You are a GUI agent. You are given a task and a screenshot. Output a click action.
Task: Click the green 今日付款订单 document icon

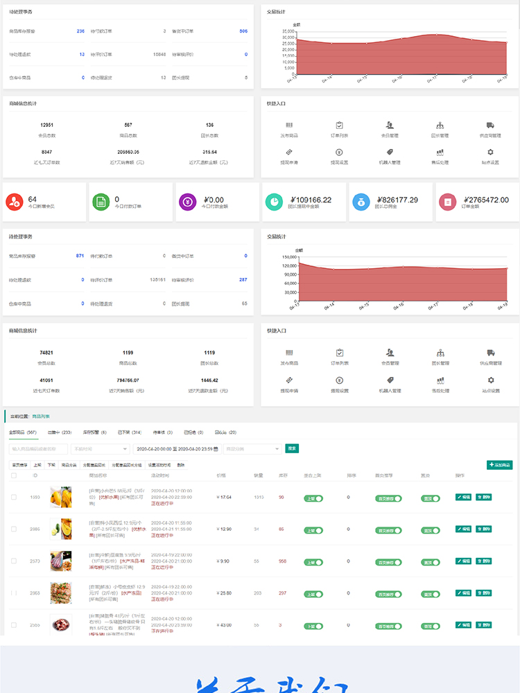click(101, 202)
